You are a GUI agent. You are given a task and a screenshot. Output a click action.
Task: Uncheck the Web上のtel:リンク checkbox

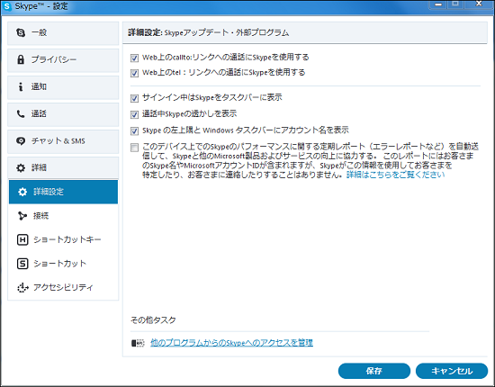[x=134, y=73]
